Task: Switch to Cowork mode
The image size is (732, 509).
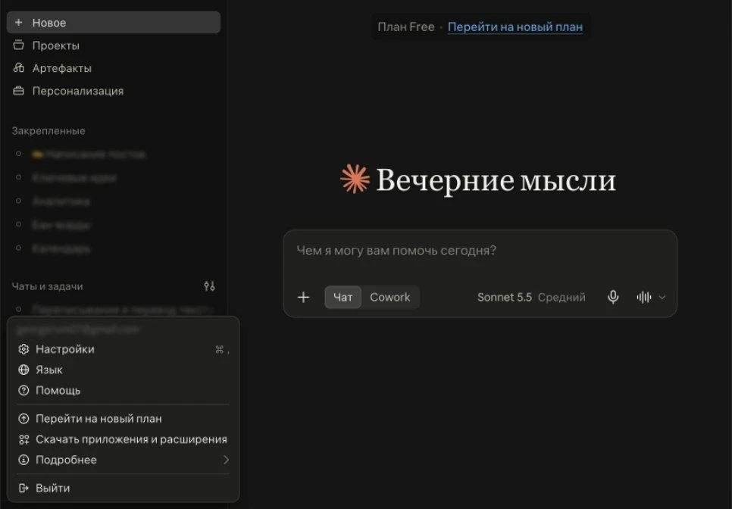Action: pyautogui.click(x=389, y=297)
